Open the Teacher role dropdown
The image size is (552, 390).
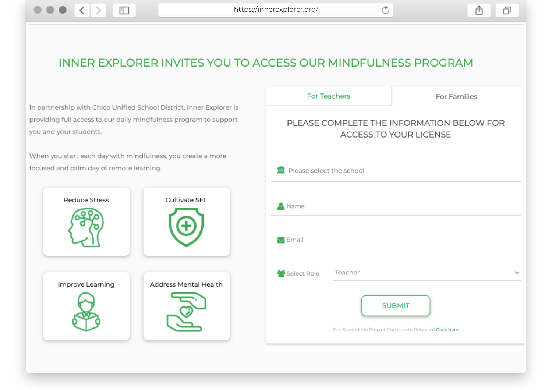point(427,273)
